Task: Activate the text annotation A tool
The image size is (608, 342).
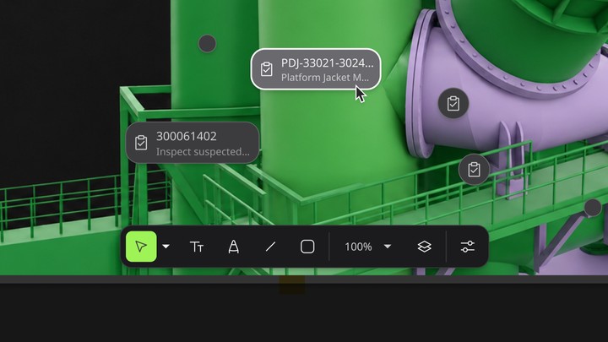Action: (233, 247)
